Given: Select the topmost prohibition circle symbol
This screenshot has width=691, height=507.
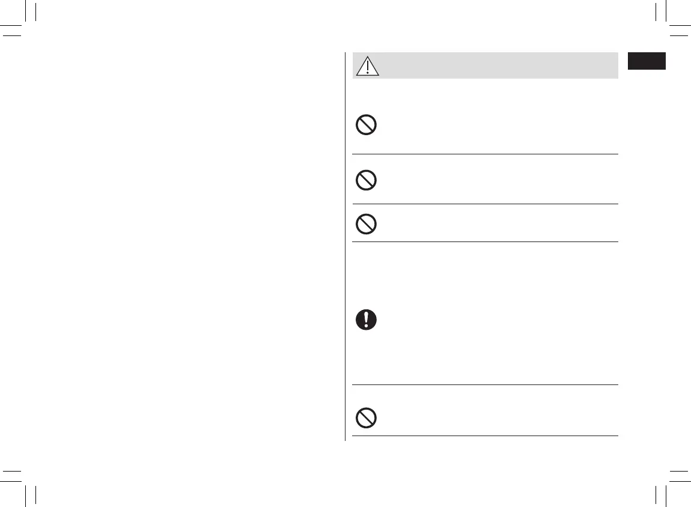Looking at the screenshot, I should click(x=367, y=125).
